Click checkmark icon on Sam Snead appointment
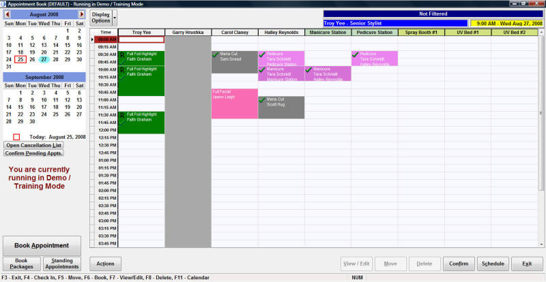 coord(215,54)
